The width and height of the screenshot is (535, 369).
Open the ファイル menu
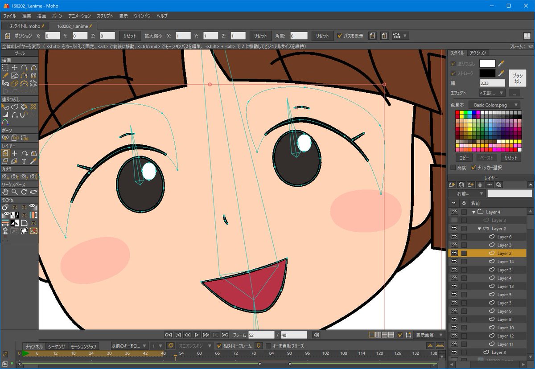[9, 16]
